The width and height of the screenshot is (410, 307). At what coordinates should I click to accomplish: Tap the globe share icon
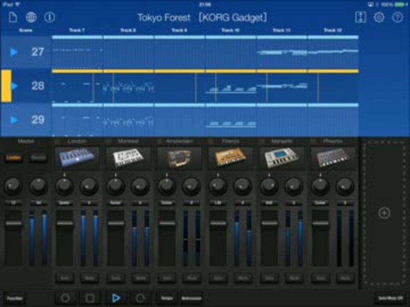coord(31,17)
